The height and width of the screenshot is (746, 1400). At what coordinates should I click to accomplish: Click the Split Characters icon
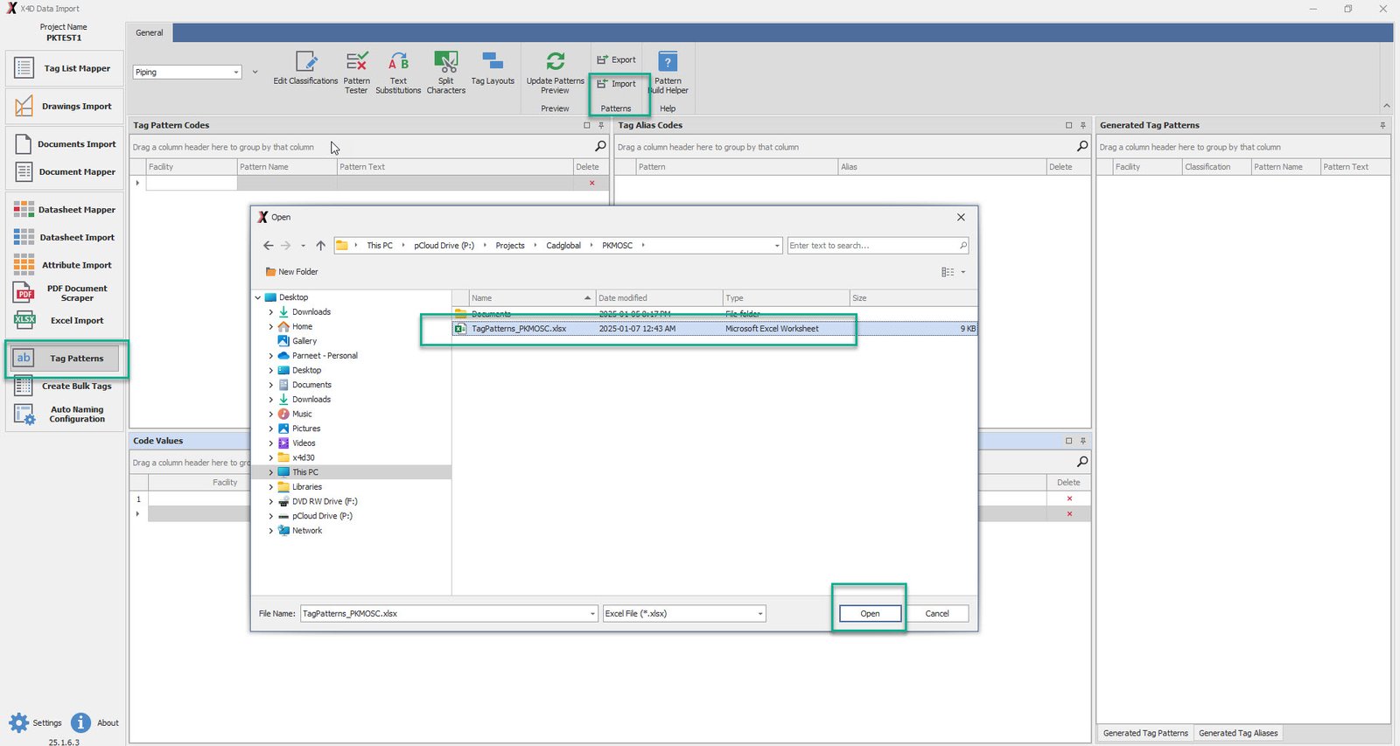(445, 62)
